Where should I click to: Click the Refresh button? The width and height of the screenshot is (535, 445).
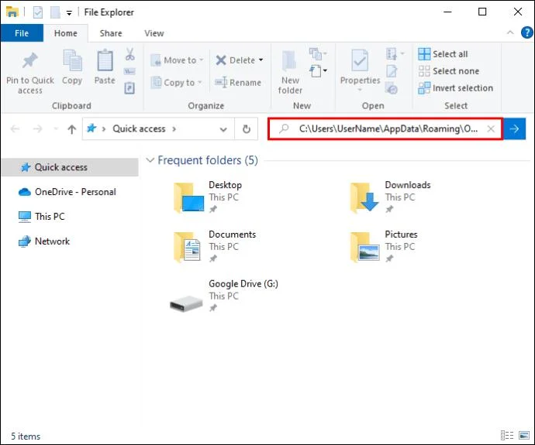[x=247, y=129]
